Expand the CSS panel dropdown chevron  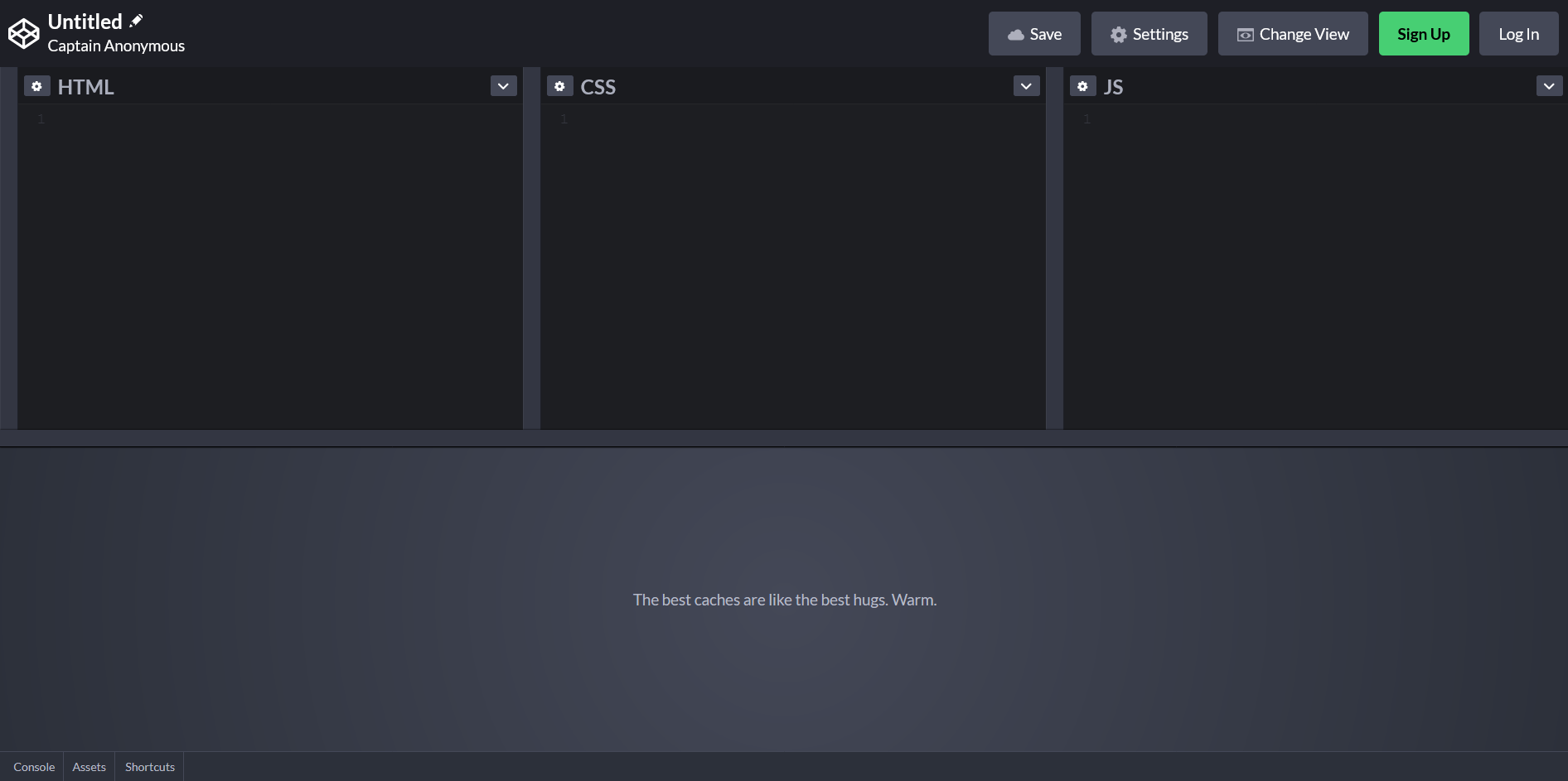coord(1026,86)
